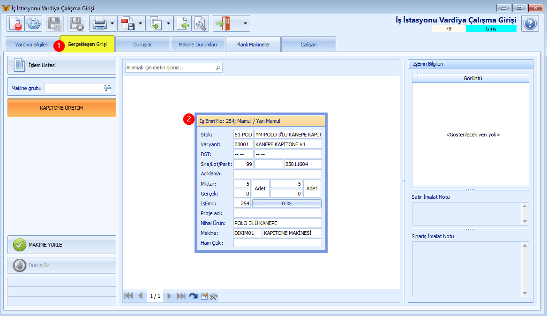Click the delete record document icon
547x316 pixels.
(x=15, y=24)
